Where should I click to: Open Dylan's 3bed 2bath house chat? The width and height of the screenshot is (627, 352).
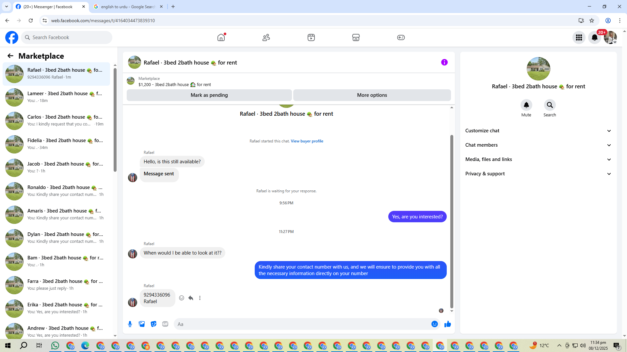coord(56,238)
